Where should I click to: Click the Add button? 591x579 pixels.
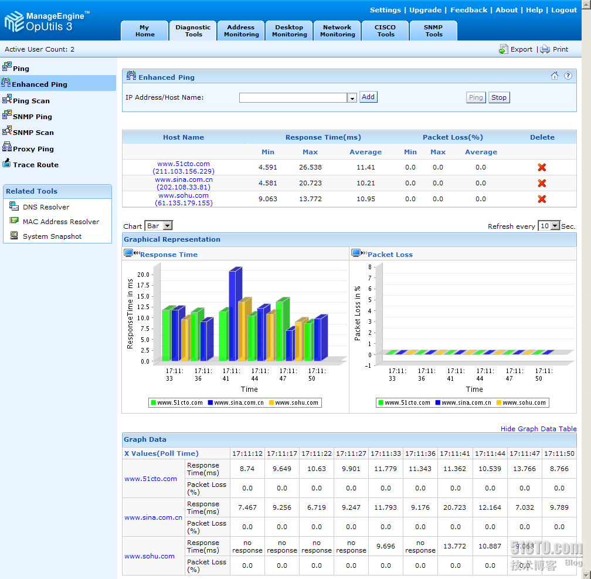click(x=368, y=97)
